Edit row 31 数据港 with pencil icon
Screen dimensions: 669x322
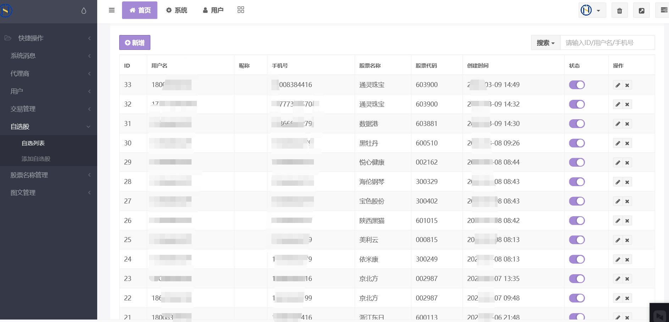click(x=618, y=124)
